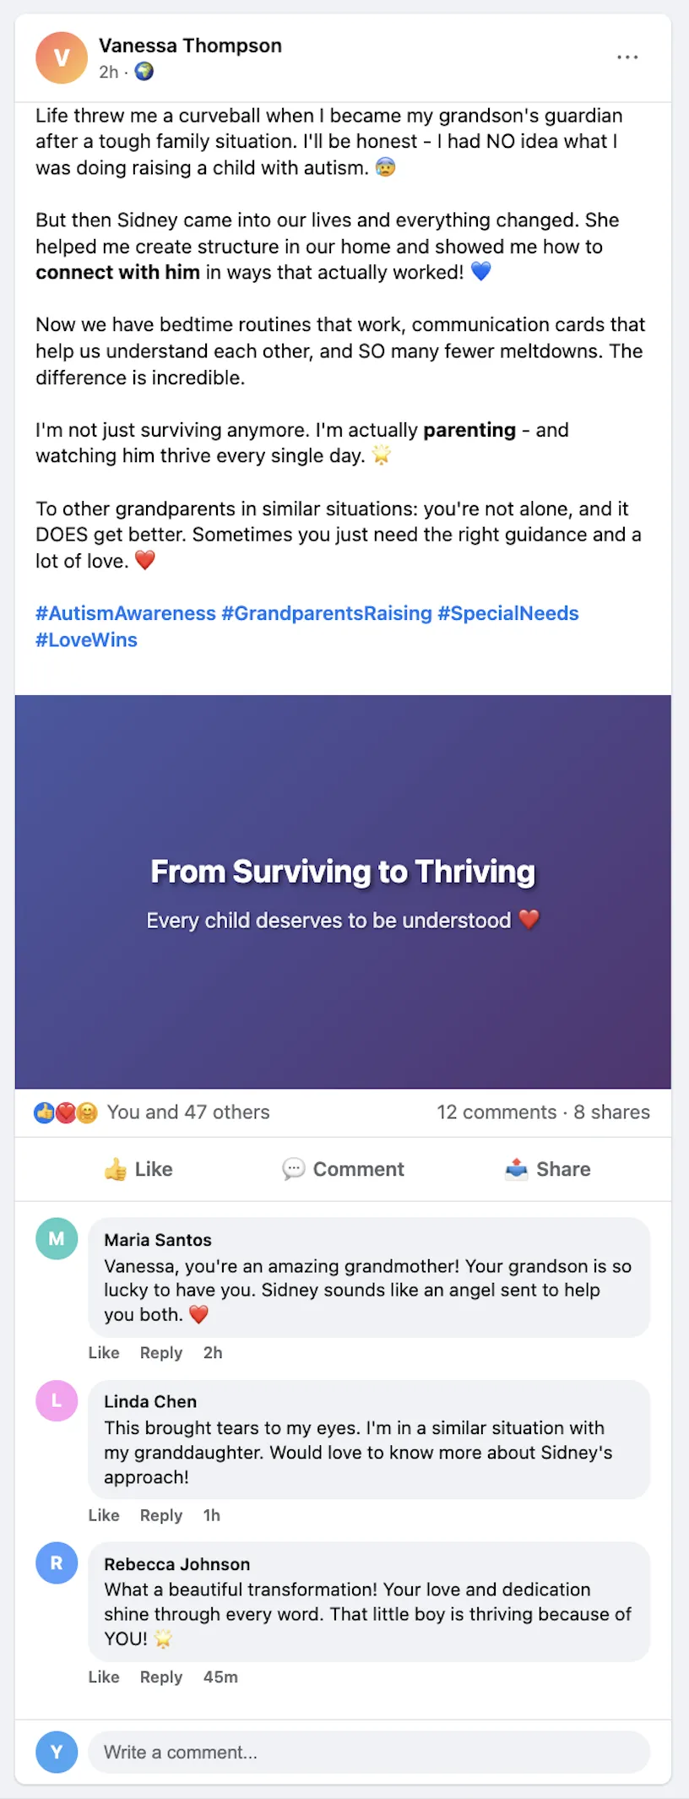Click the reaction emojis summary icons
The width and height of the screenshot is (689, 1799).
point(66,1112)
